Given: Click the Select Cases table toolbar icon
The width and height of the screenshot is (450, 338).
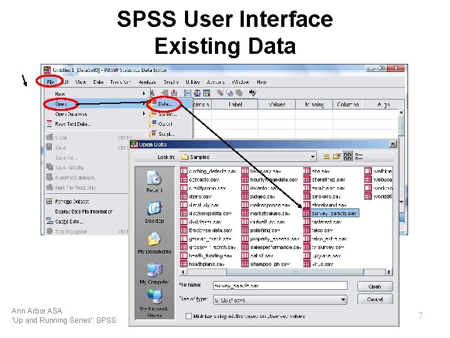Looking at the screenshot, I should pos(206,93).
